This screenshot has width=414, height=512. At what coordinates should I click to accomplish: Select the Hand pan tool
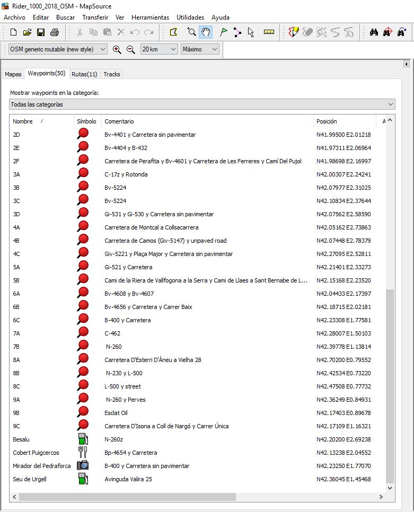click(x=205, y=32)
